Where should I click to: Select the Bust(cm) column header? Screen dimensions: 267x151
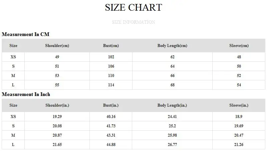click(x=111, y=46)
